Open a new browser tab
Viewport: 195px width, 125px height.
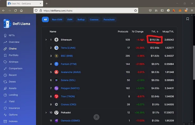[47, 4]
